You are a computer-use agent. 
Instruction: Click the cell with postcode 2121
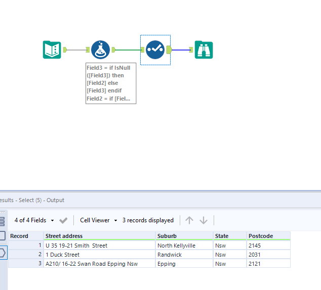pos(268,263)
